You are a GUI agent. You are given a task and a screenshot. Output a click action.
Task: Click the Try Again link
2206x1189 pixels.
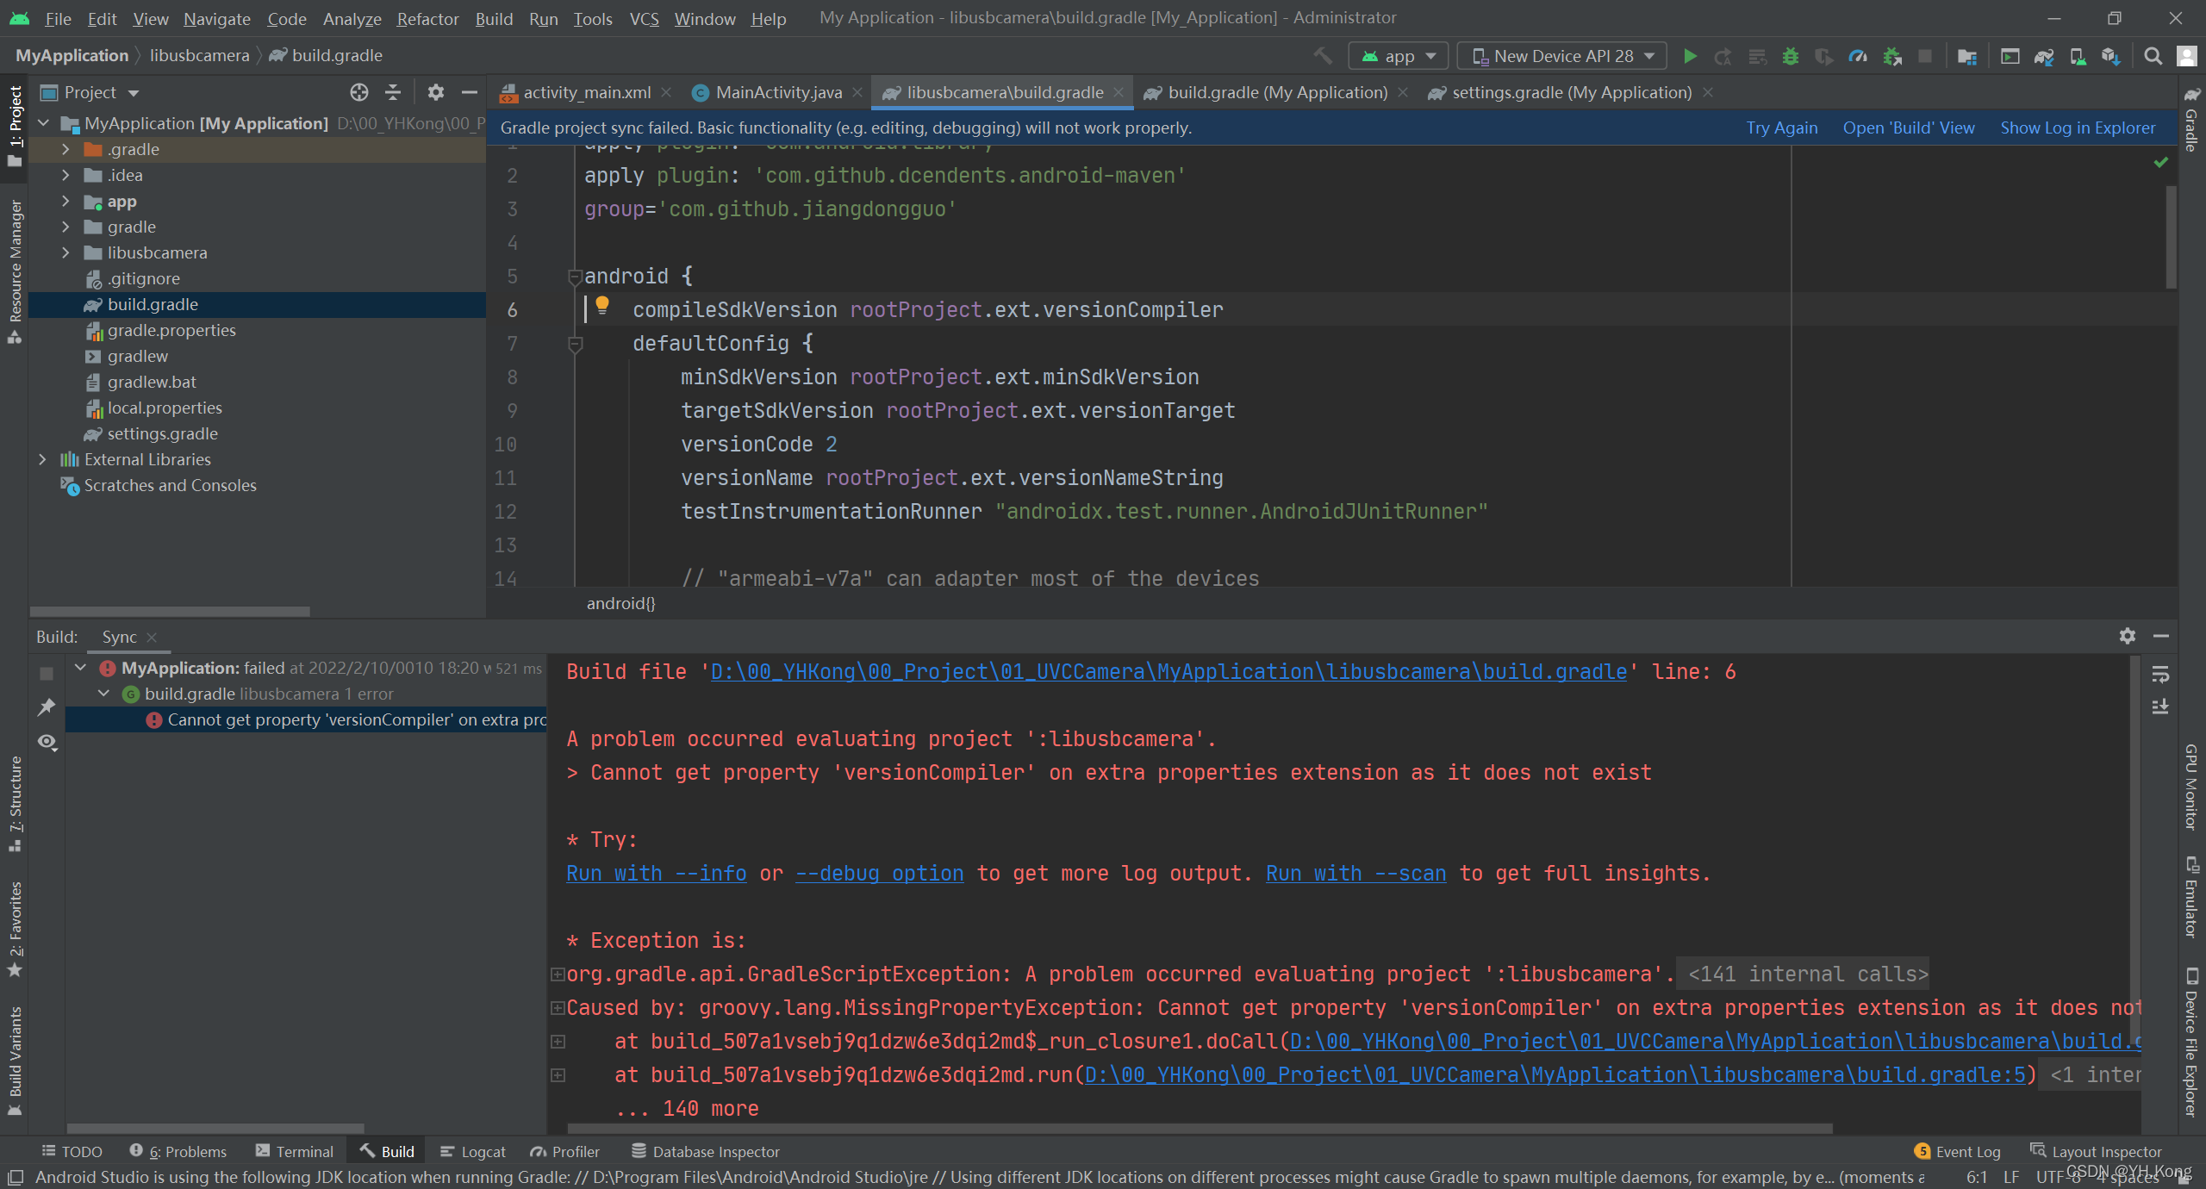coord(1781,128)
